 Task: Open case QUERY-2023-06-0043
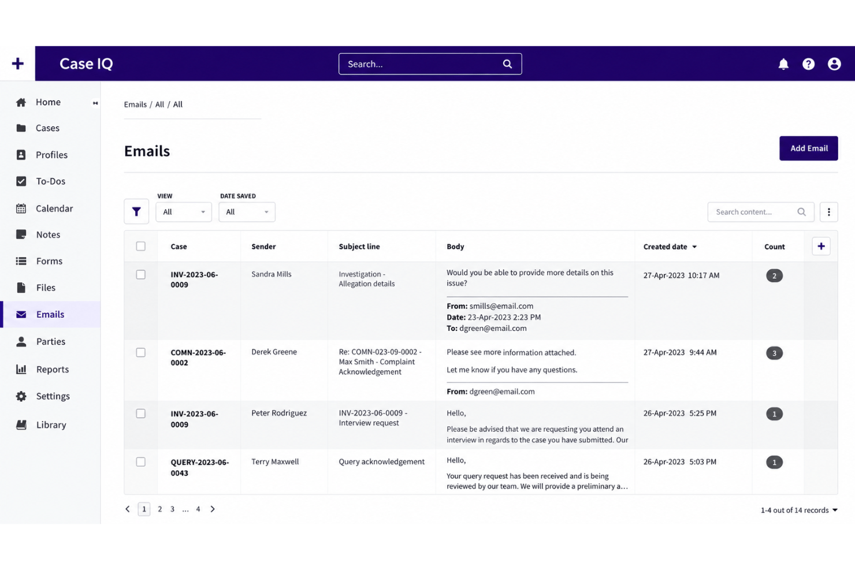[x=200, y=467]
